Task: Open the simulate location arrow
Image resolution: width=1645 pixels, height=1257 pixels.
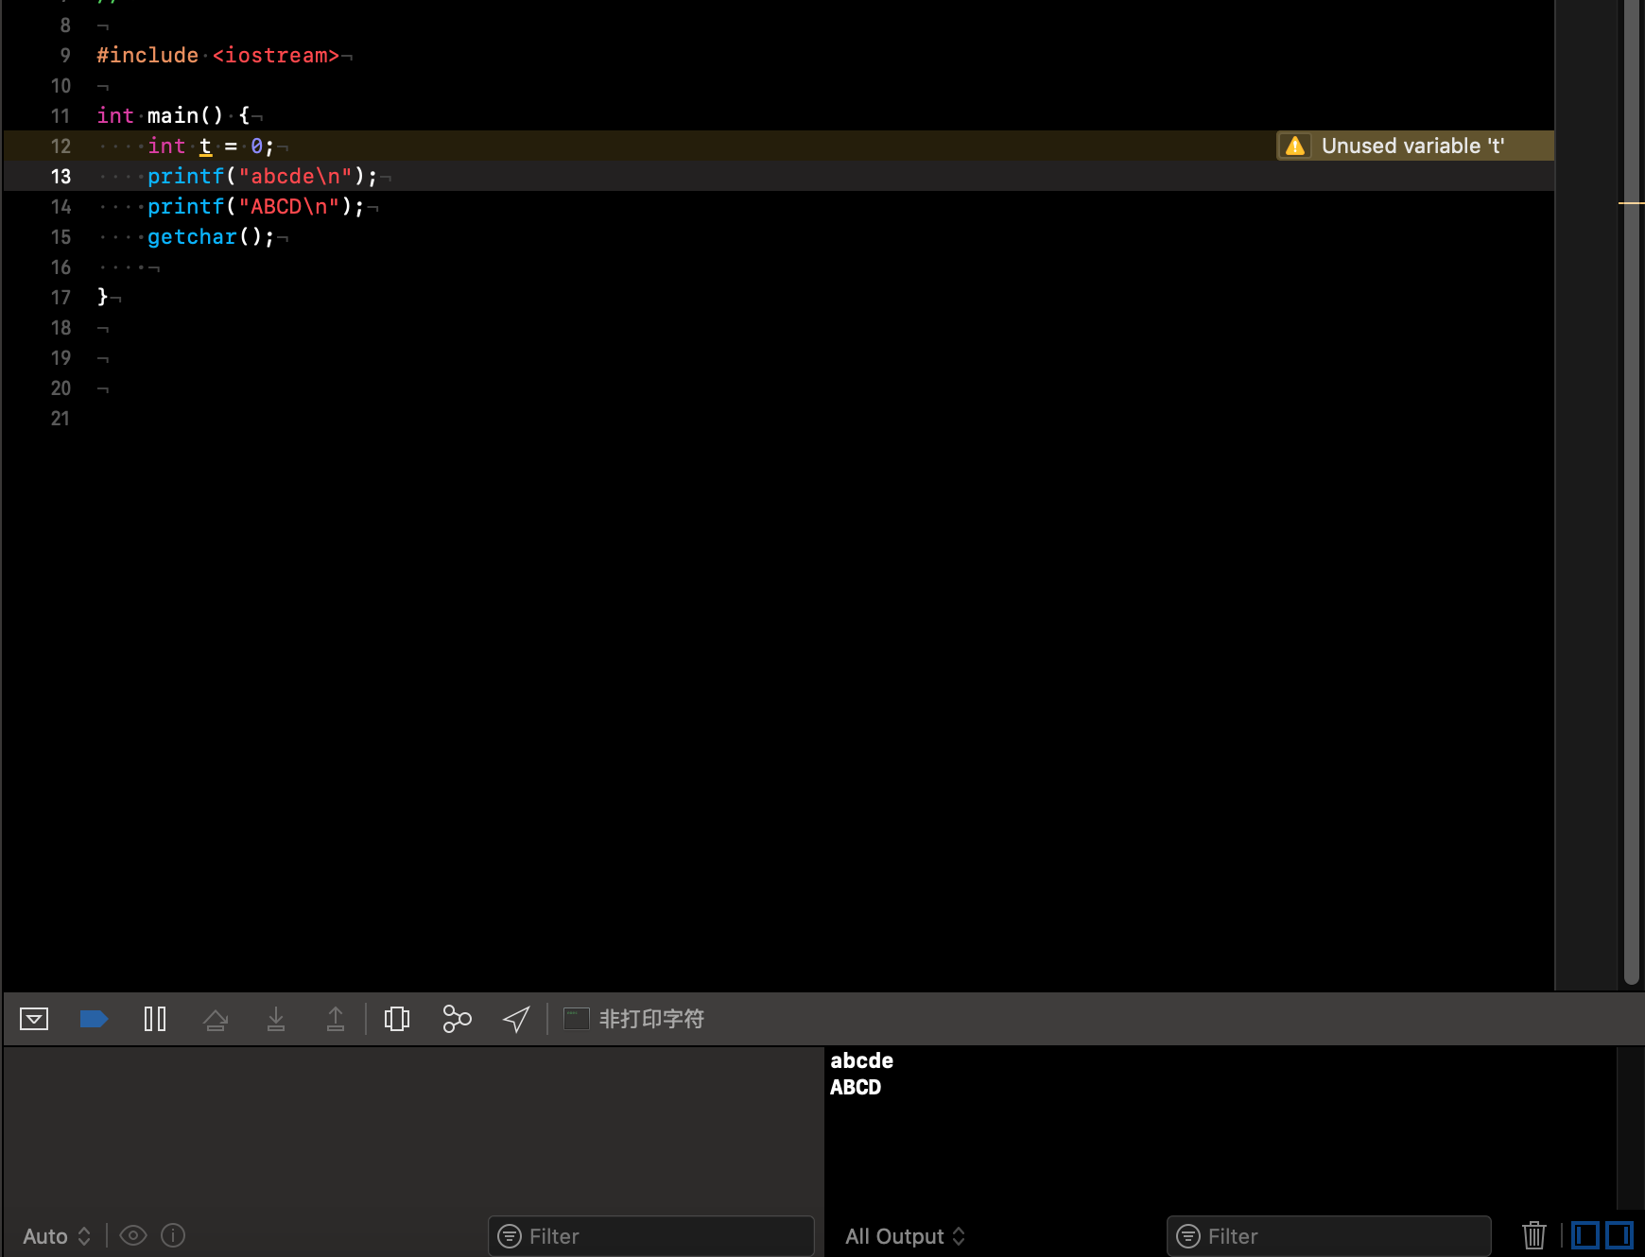Action: [516, 1019]
